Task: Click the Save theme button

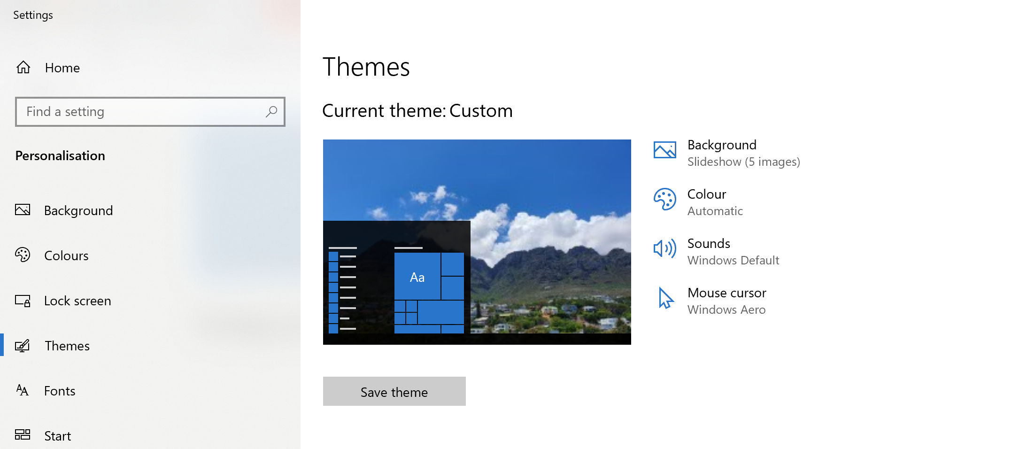Action: [x=394, y=391]
